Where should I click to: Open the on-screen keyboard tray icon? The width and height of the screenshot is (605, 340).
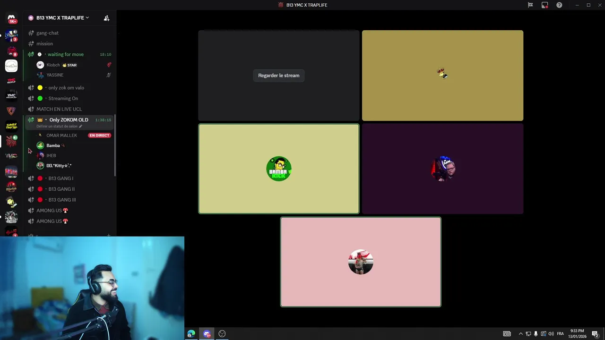[507, 334]
